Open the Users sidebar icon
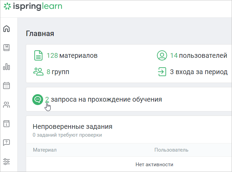This screenshot has width=232, height=172. pyautogui.click(x=6, y=104)
